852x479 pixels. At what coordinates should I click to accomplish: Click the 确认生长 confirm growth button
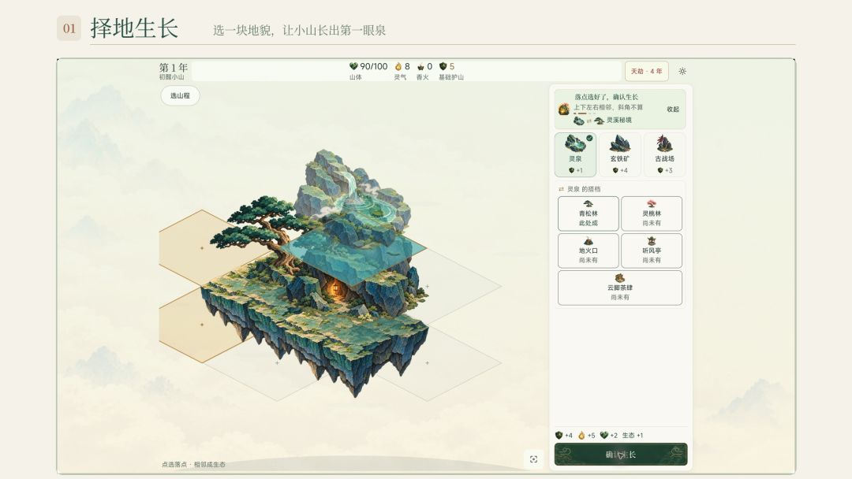[x=621, y=455]
